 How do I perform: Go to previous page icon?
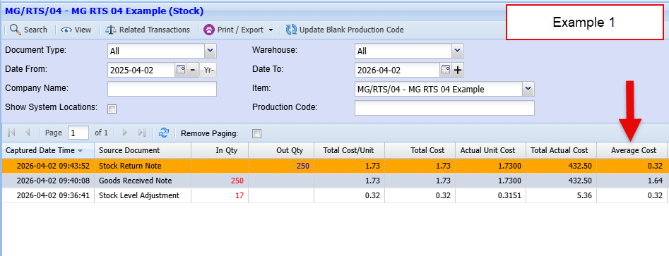coord(28,133)
